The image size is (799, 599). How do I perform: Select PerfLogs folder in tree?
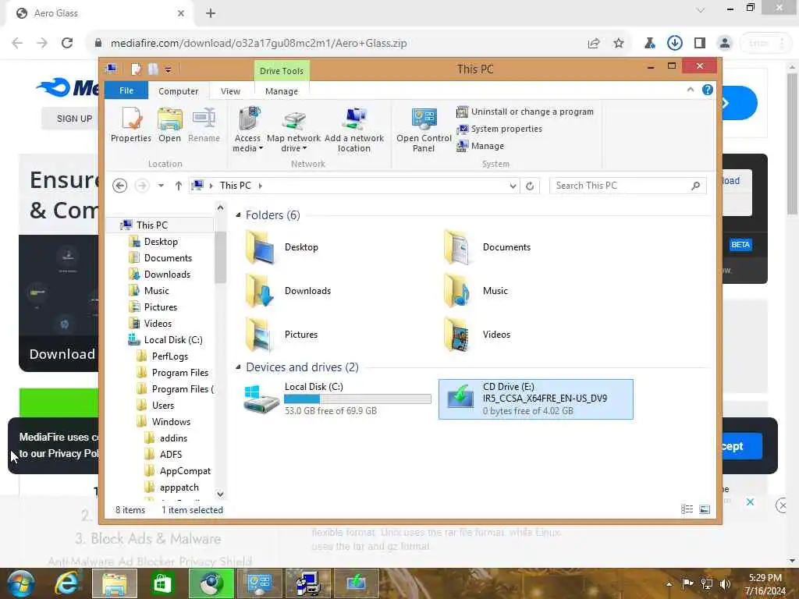pyautogui.click(x=169, y=356)
